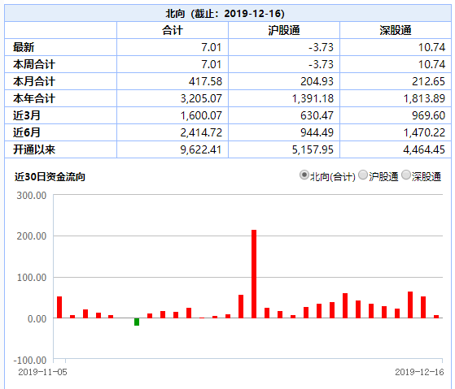
Task: Click the 沪股通 column header
Action: 284,30
